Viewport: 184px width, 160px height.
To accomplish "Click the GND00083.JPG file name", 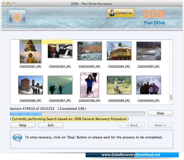I will [x=90, y=67].
